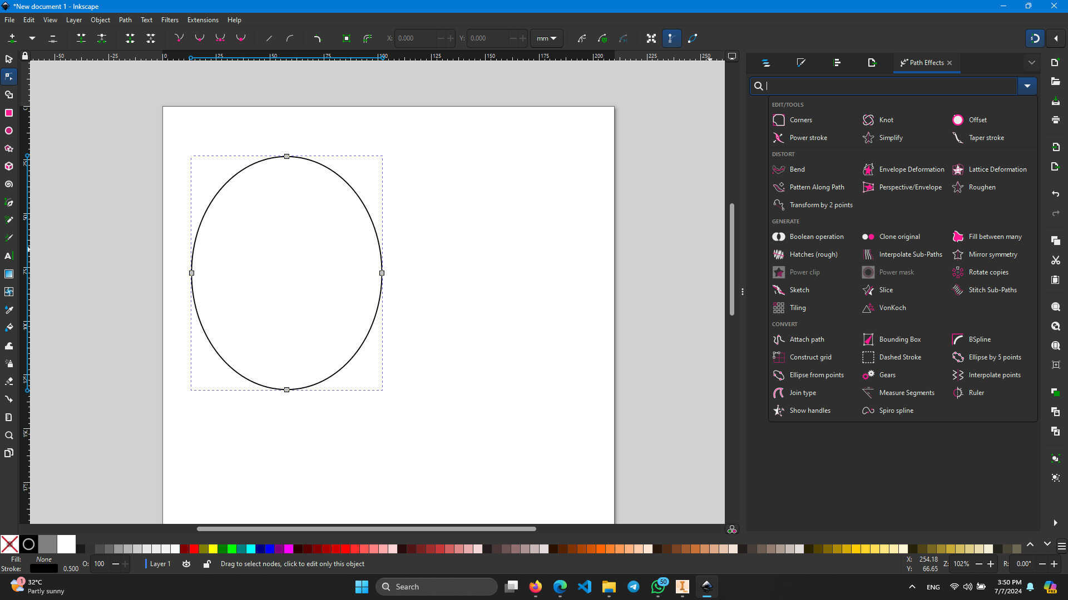The image size is (1068, 600).
Task: Show hidden system tray icons
Action: pyautogui.click(x=912, y=587)
